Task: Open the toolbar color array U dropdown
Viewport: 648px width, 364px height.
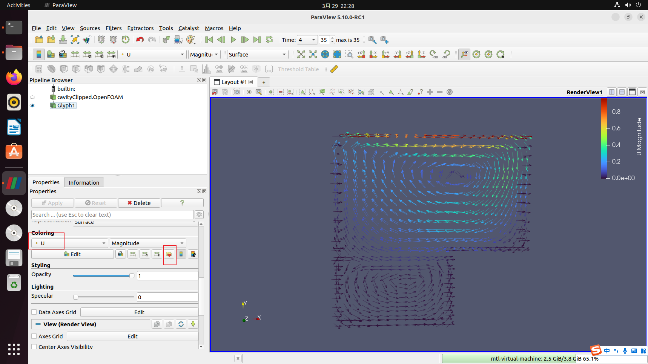Action: click(x=152, y=54)
